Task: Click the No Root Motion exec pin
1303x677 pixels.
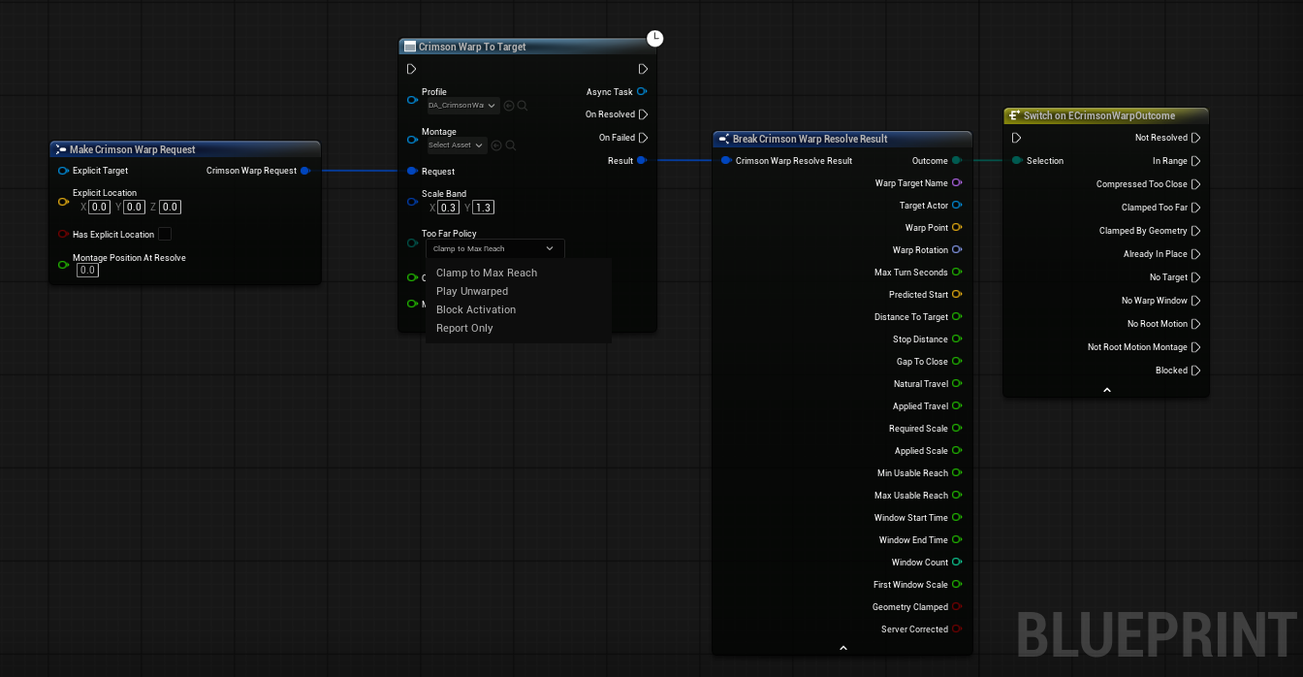Action: click(x=1196, y=324)
